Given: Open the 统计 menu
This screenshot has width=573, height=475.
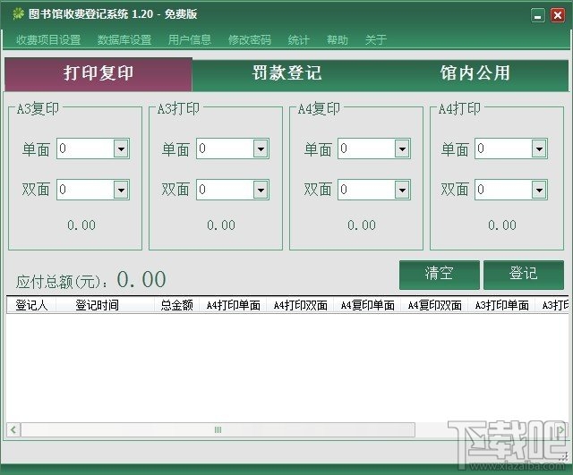Looking at the screenshot, I should (298, 39).
